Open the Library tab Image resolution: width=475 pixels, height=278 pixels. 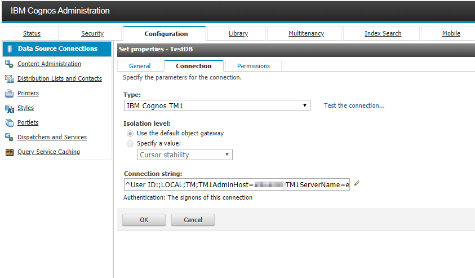tap(238, 33)
